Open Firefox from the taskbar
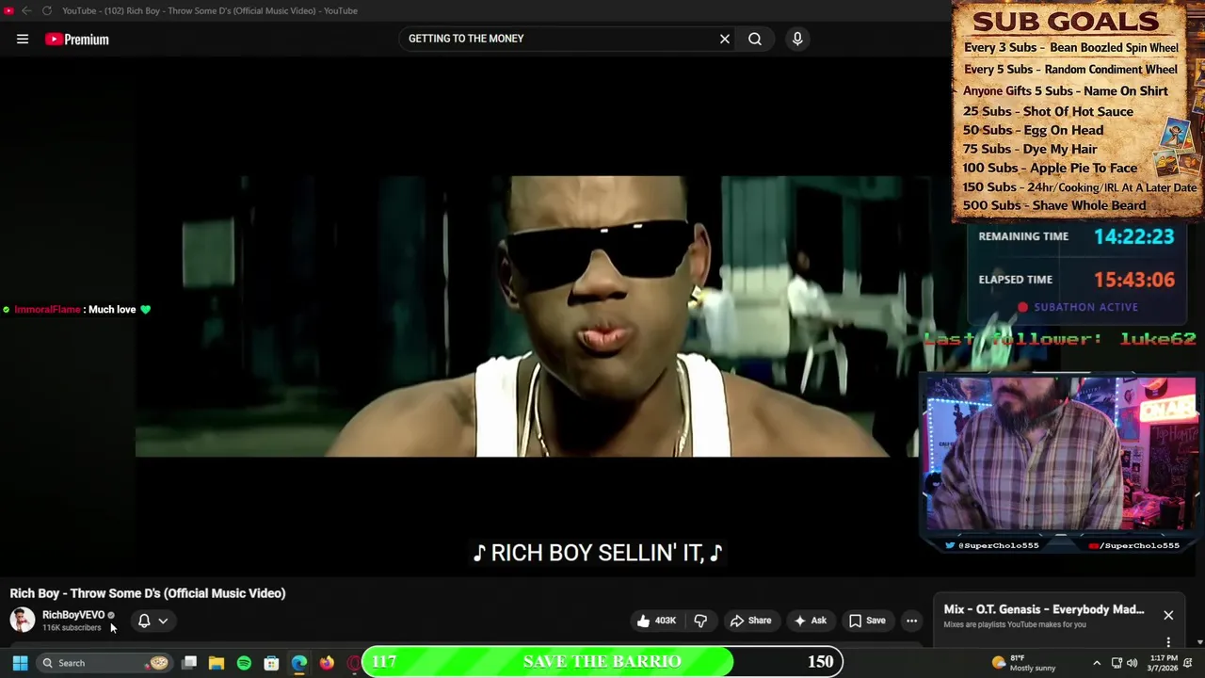Viewport: 1205px width, 678px height. click(327, 663)
